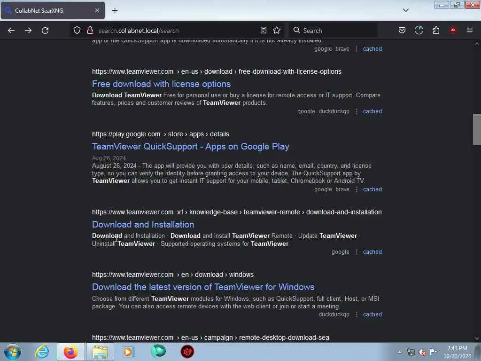Go forward to the next page

coord(28,31)
